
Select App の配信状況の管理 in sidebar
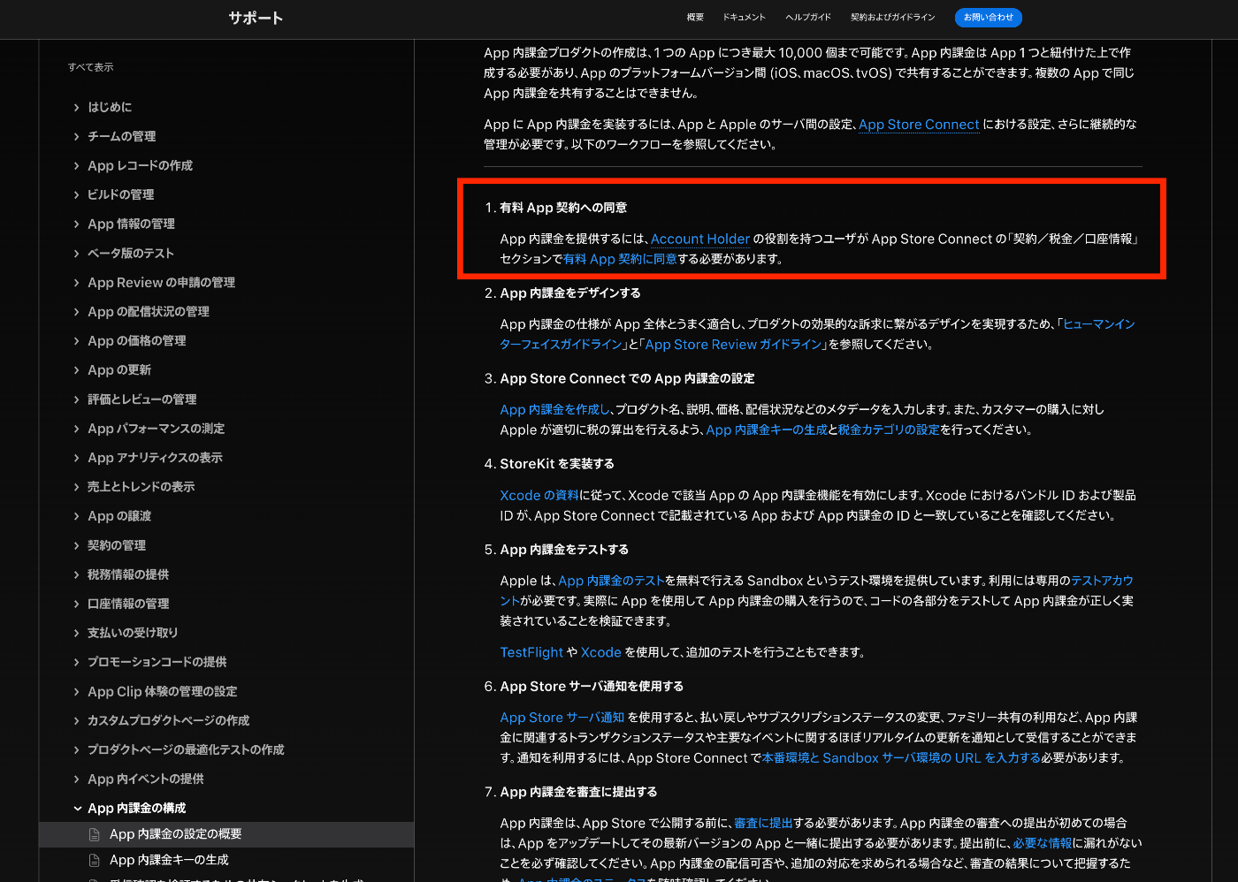point(149,312)
